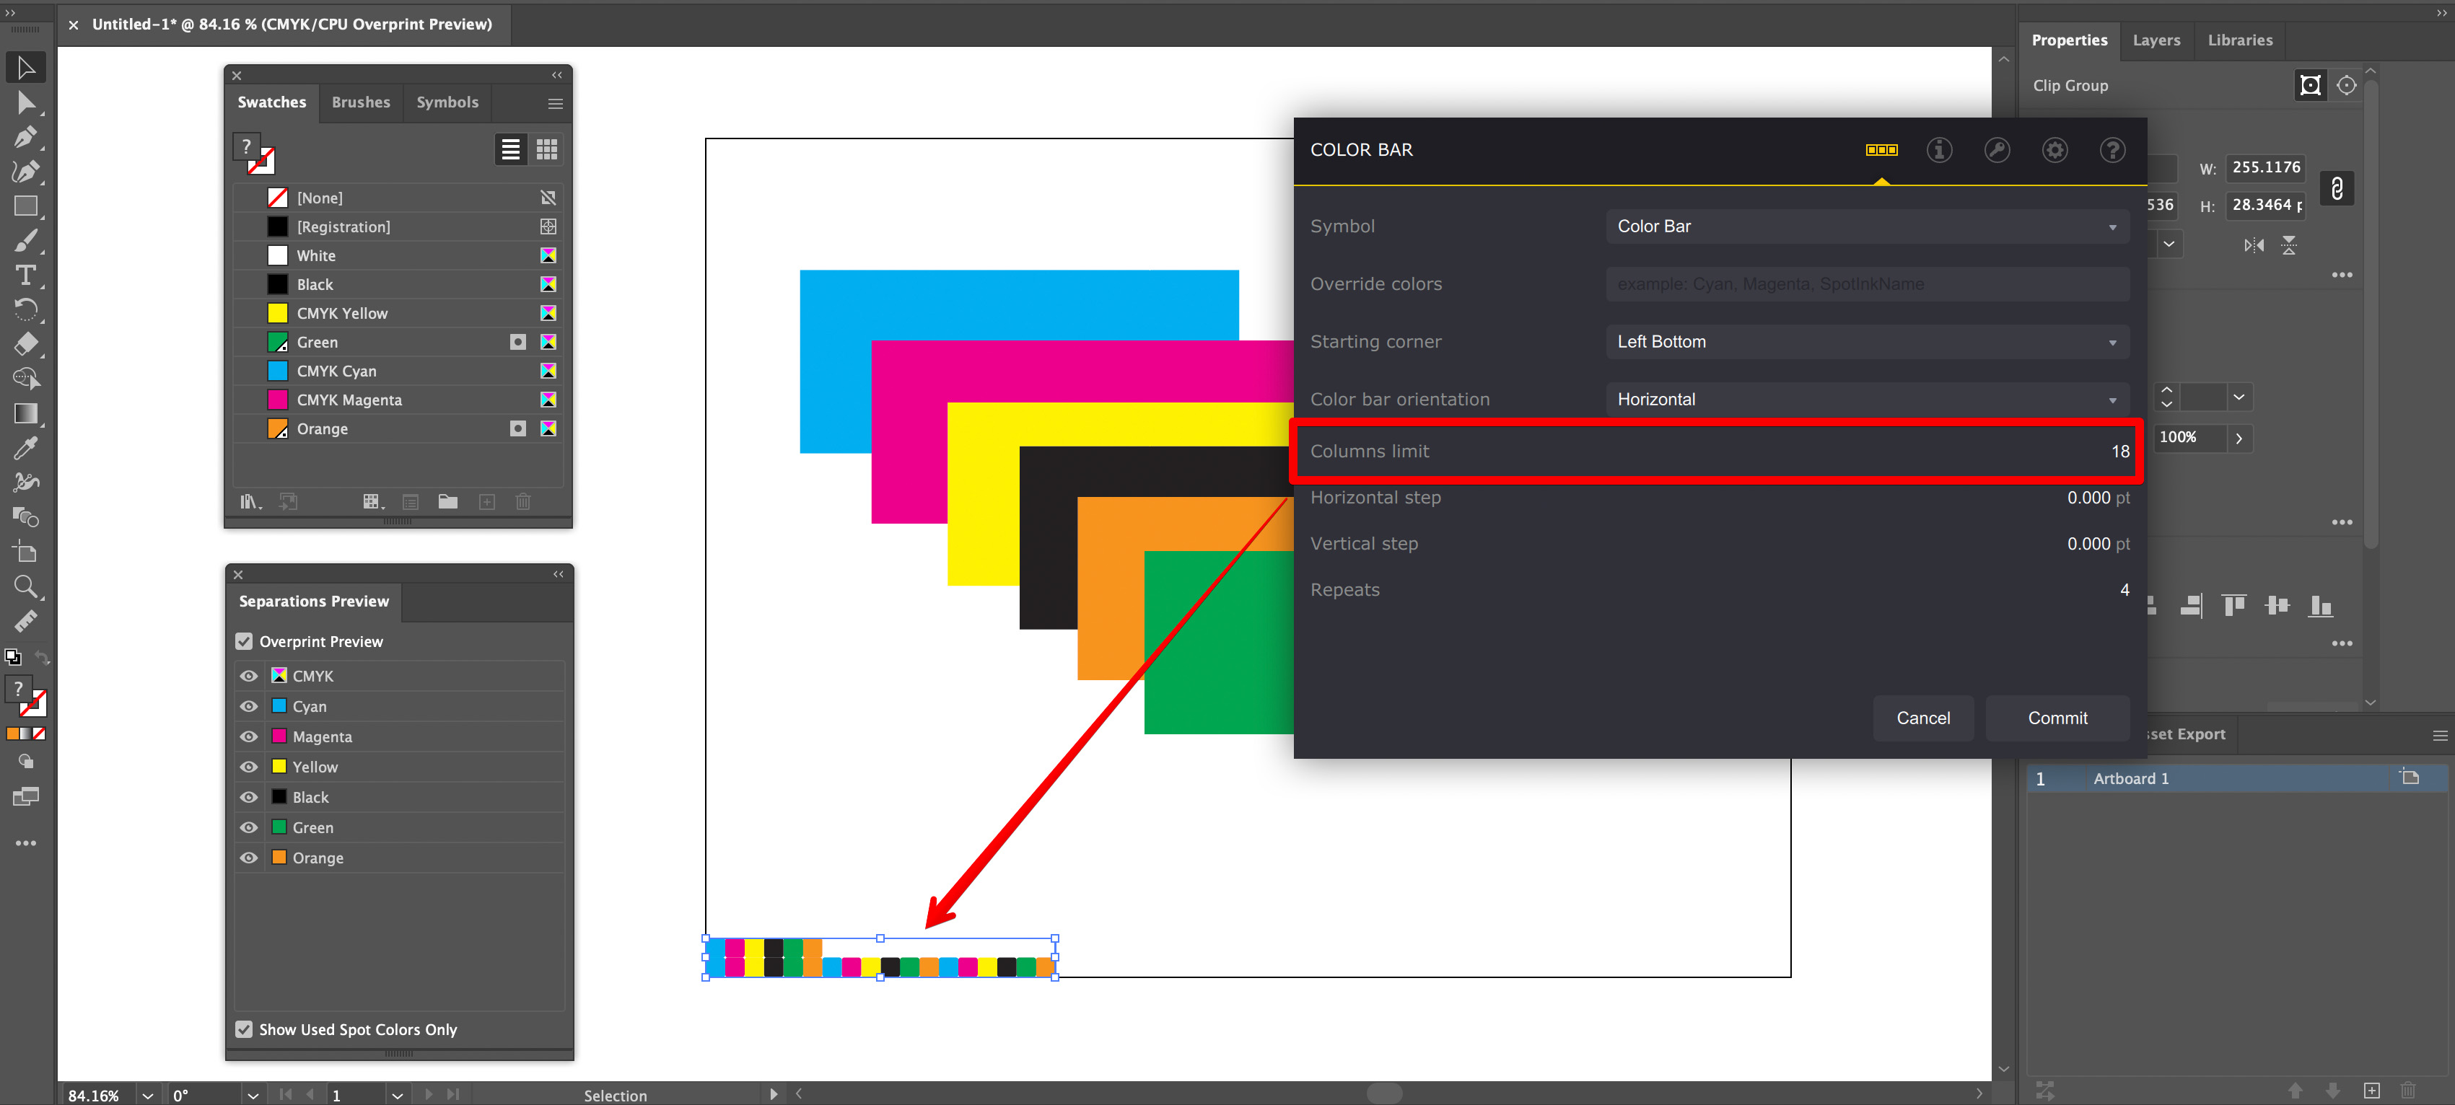Select the Selection tool
The width and height of the screenshot is (2455, 1105).
coord(26,66)
